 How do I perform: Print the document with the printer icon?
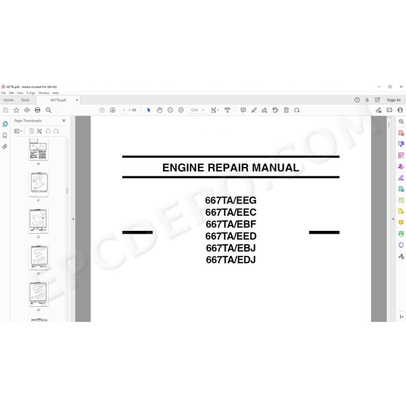pos(38,110)
